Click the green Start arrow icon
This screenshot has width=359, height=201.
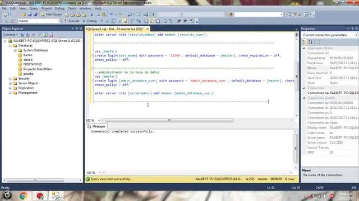pos(153,15)
